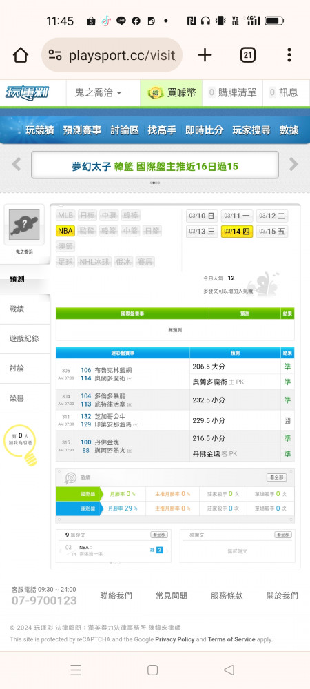Image resolution: width=310 pixels, height=689 pixels.
Task: Open 討論區 in navigation bar
Action: coord(124,130)
